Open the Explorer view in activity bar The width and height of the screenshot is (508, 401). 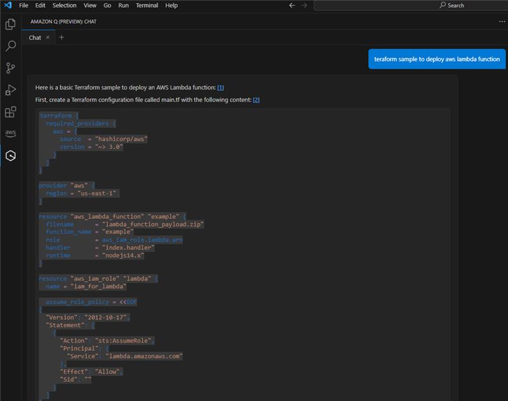[10, 25]
